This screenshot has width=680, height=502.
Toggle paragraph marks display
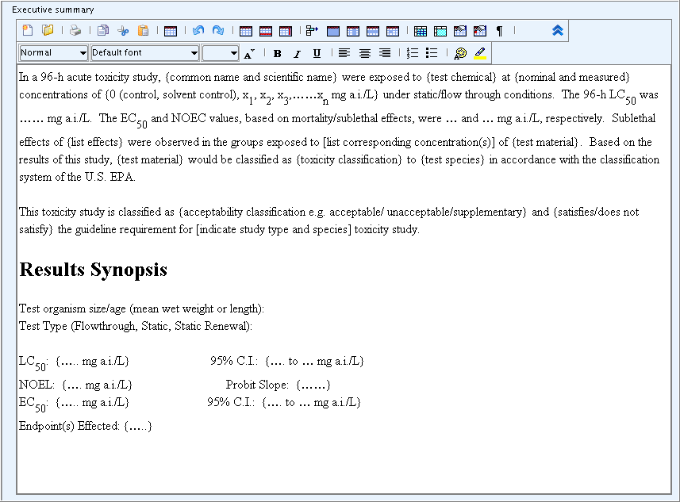pyautogui.click(x=500, y=31)
